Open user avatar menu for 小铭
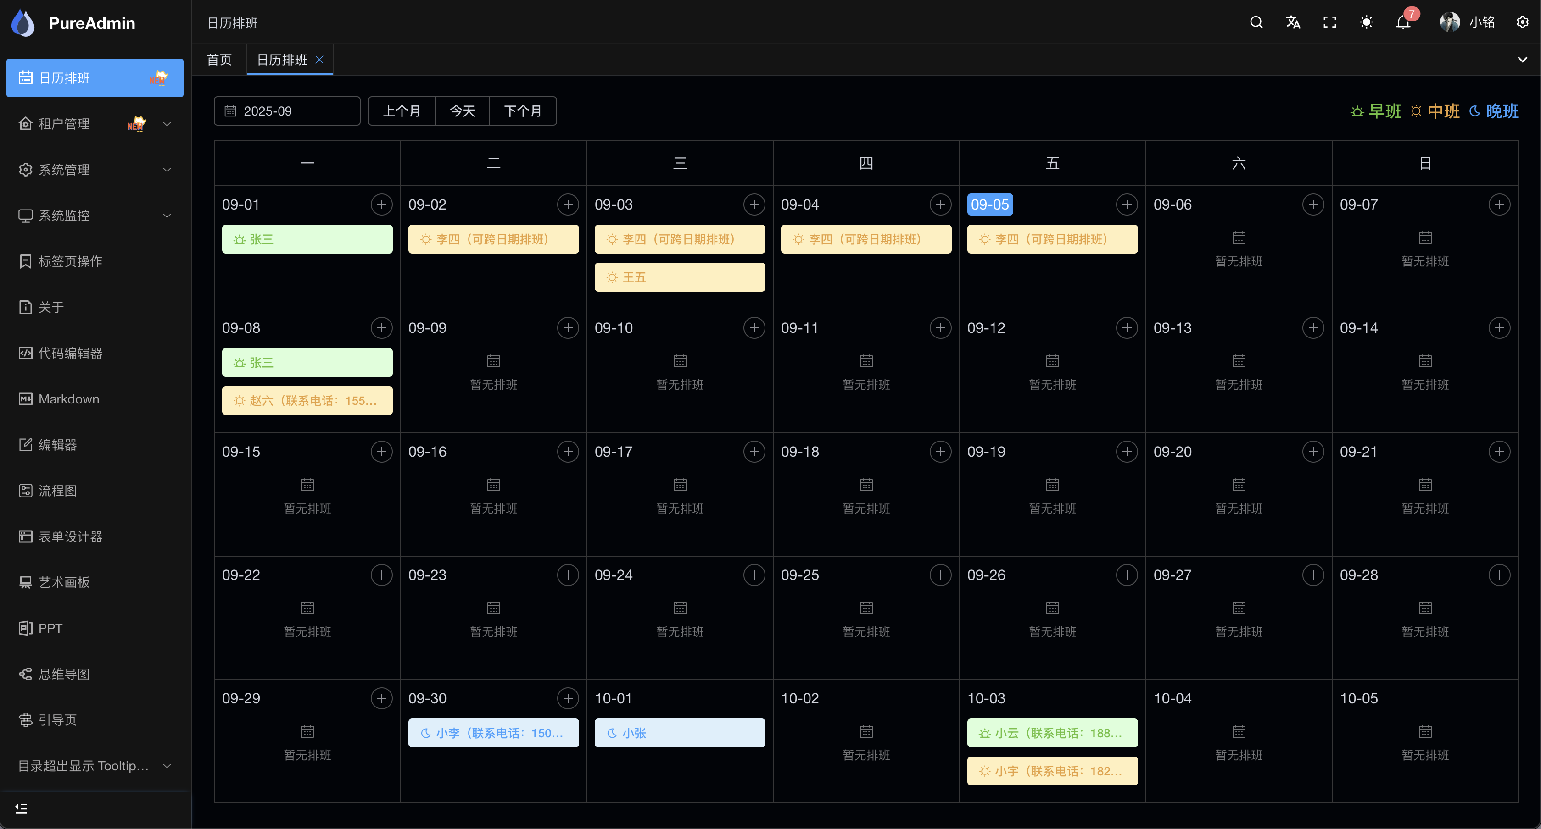Viewport: 1541px width, 829px height. pyautogui.click(x=1449, y=22)
